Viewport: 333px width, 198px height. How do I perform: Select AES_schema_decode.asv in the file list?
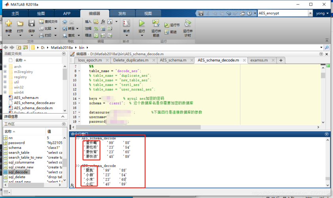pos(34,103)
